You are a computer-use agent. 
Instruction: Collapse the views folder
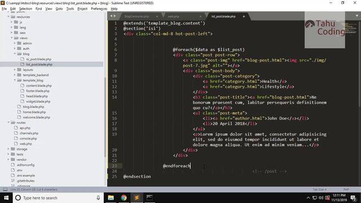[11, 38]
